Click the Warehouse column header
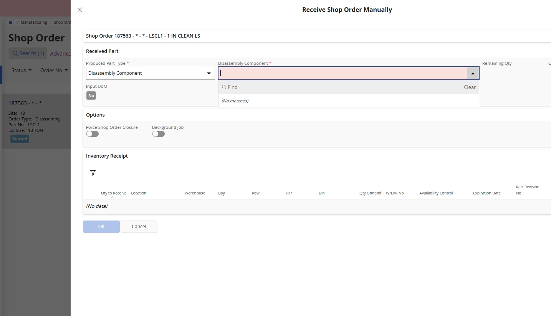Viewport: 551px width, 316px height. tap(195, 193)
